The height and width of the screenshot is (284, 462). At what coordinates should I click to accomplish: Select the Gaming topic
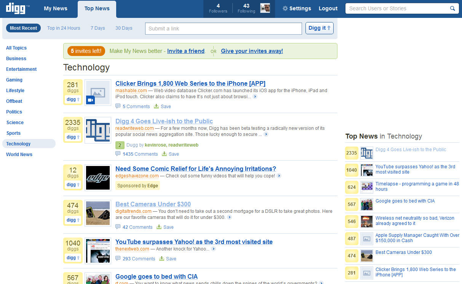pos(14,80)
